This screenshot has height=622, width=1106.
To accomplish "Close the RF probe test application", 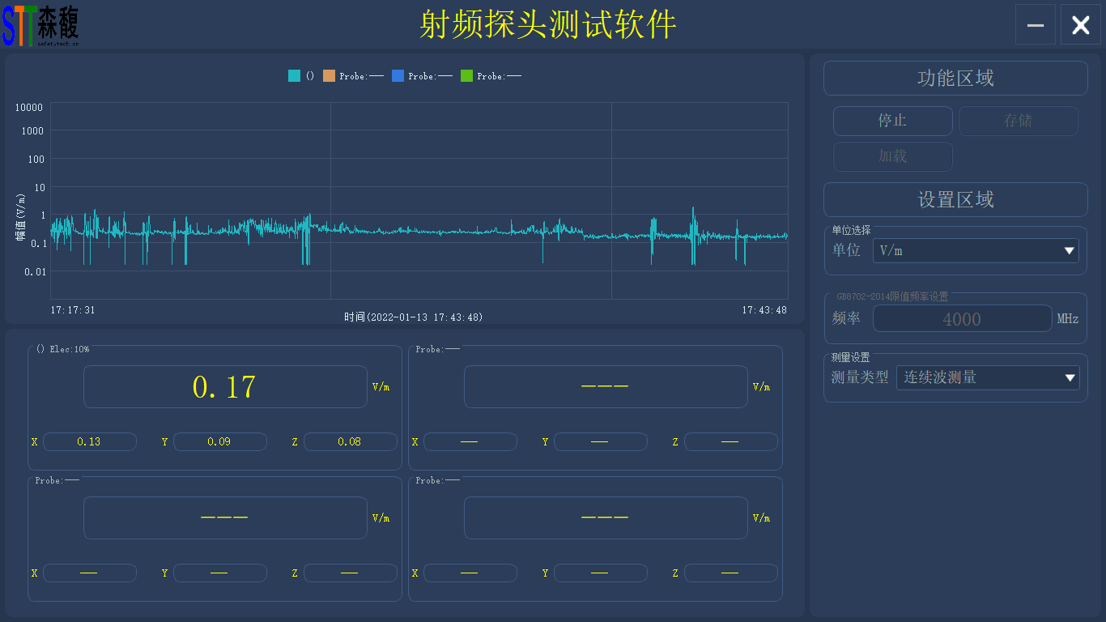I will [1080, 25].
